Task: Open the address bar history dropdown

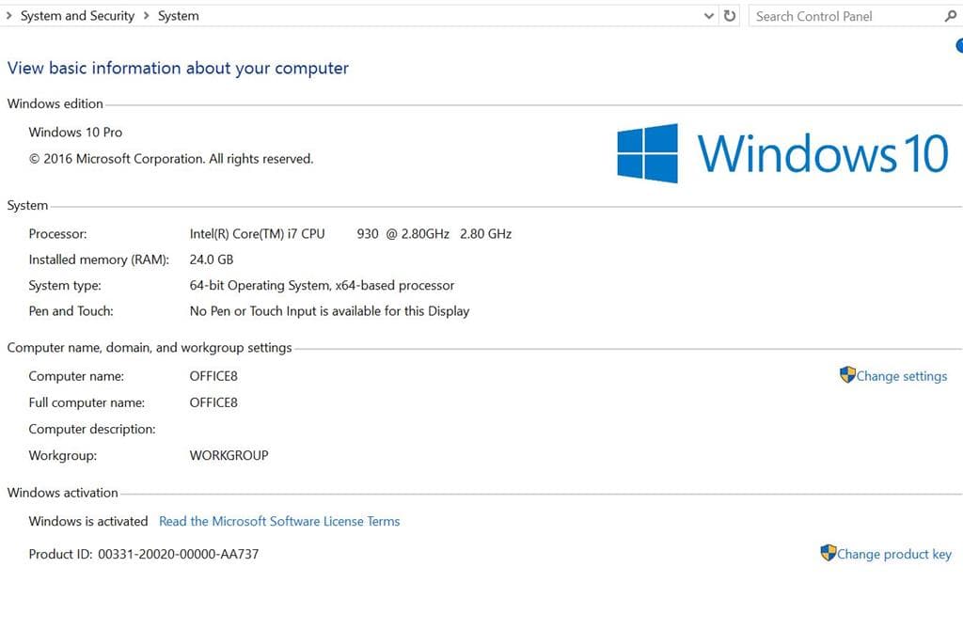Action: click(x=709, y=16)
